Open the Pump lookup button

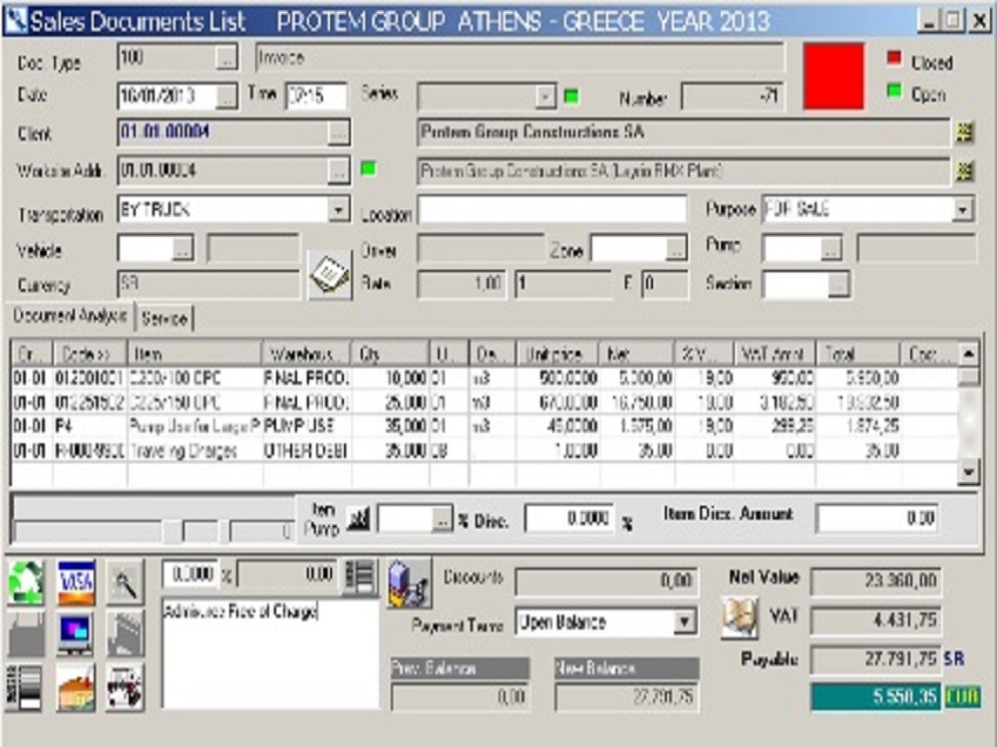point(831,248)
